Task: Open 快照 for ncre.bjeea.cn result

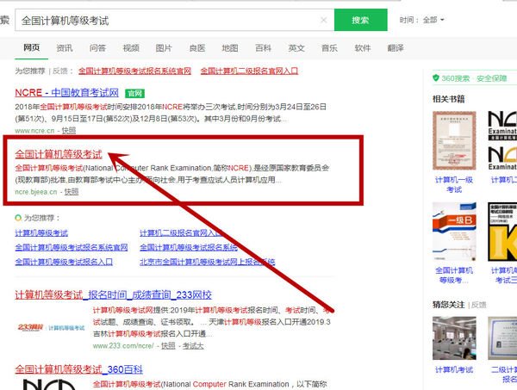Action: point(72,192)
